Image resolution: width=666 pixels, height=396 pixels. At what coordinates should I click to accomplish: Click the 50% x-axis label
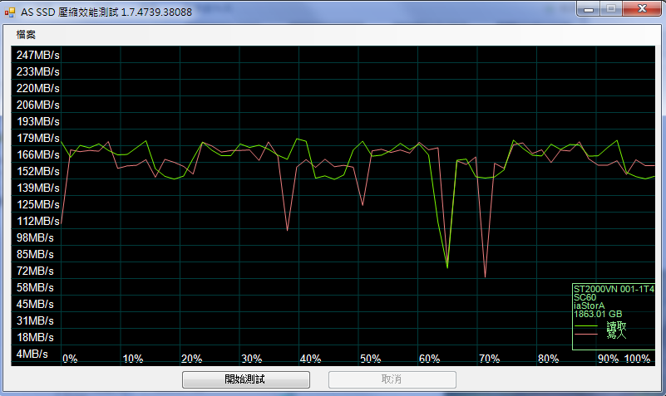pyautogui.click(x=370, y=359)
